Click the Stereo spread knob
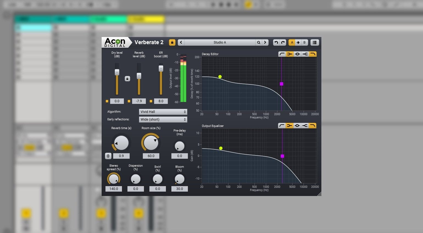The height and width of the screenshot is (233, 423). point(114,179)
